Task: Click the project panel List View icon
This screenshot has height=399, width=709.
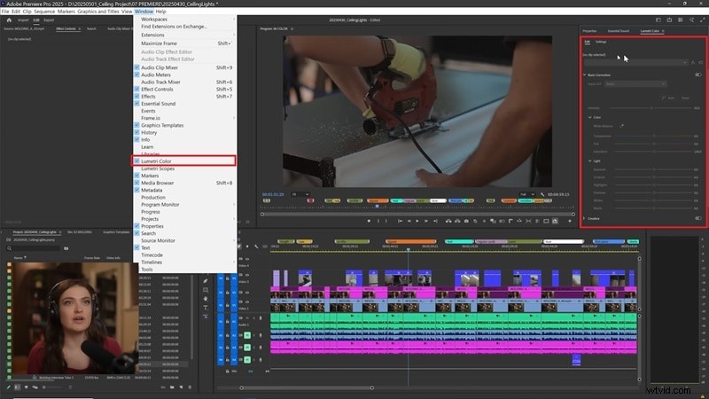Action: tap(17, 387)
